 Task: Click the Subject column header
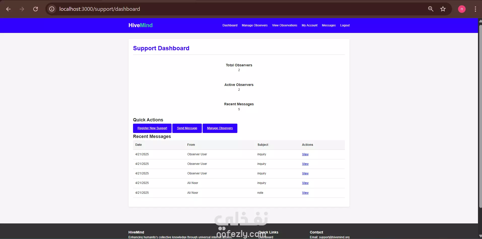click(263, 145)
